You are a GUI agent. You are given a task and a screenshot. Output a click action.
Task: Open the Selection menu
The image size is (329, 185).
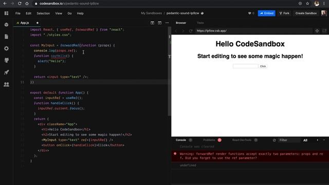click(43, 13)
